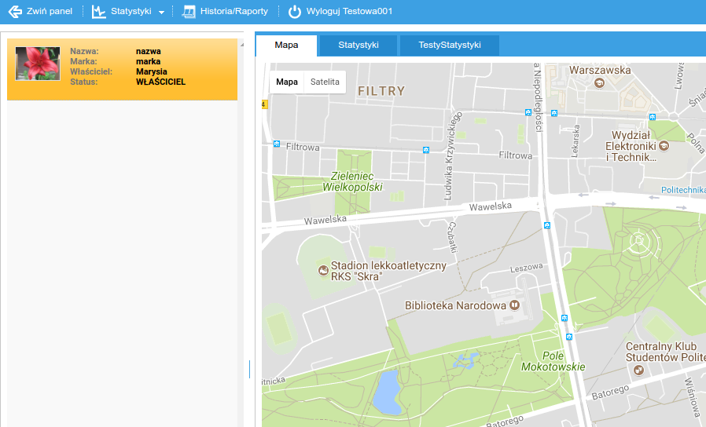Screen dimensions: 706x427
Task: Click the Wydział Elektroniki university marker icon
Action: [x=664, y=145]
